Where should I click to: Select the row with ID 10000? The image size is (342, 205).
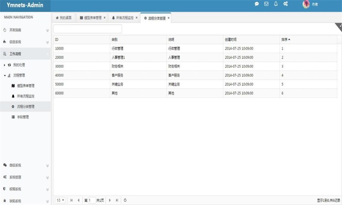point(195,49)
